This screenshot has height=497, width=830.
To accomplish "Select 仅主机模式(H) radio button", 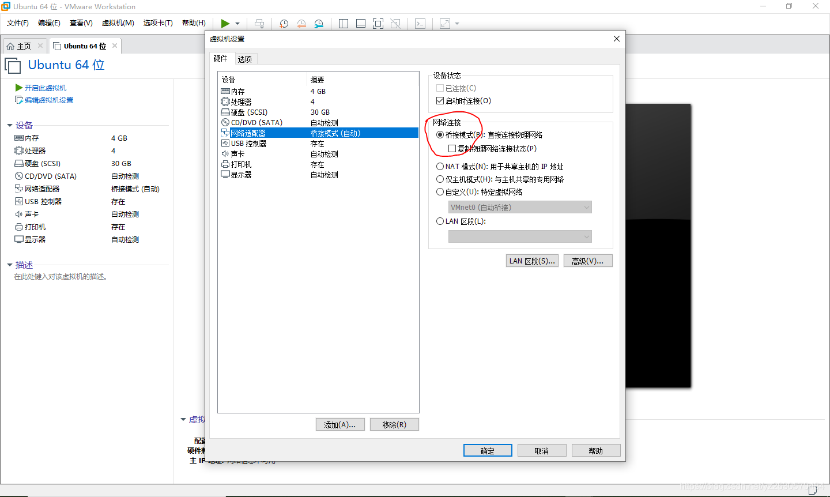I will [x=440, y=179].
